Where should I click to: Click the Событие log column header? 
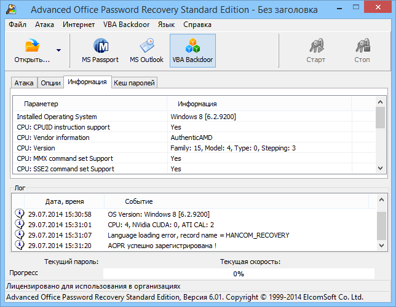coord(237,201)
